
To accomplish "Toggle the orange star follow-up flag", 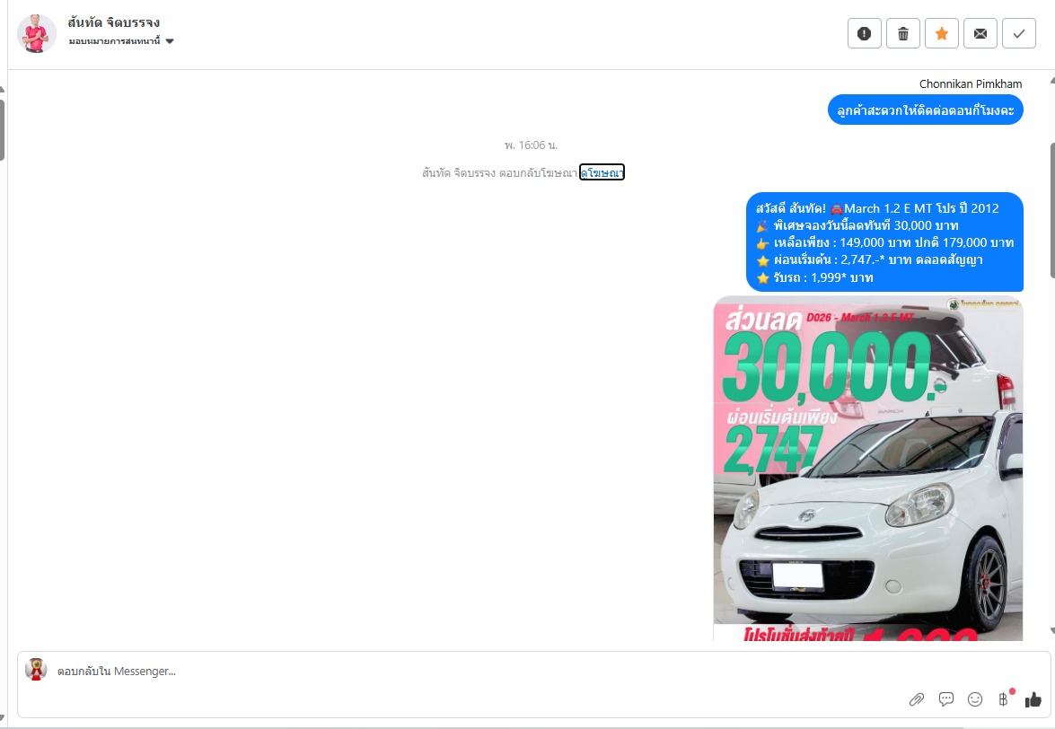I will coord(941,33).
